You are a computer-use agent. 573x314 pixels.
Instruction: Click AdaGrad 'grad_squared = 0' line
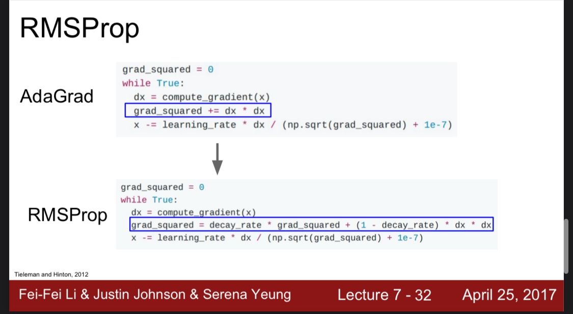tap(168, 69)
